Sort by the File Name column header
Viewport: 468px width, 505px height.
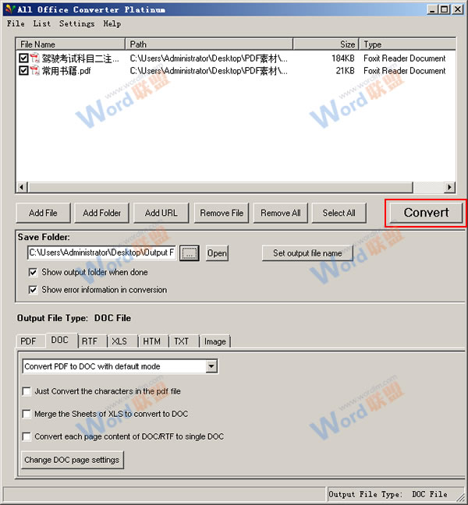70,44
